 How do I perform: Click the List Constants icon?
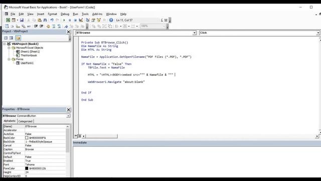coord(12,26)
